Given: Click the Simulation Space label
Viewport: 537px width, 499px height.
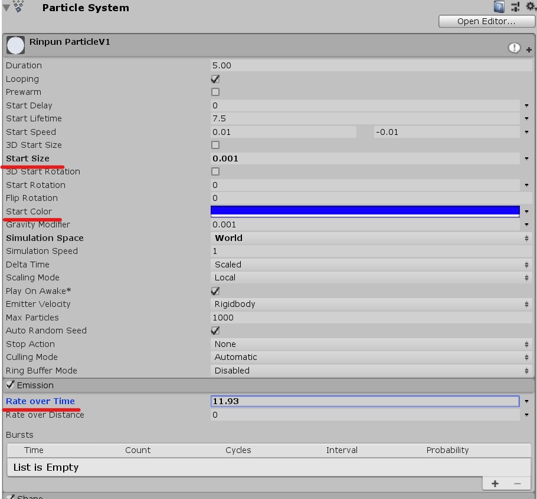Looking at the screenshot, I should point(44,238).
